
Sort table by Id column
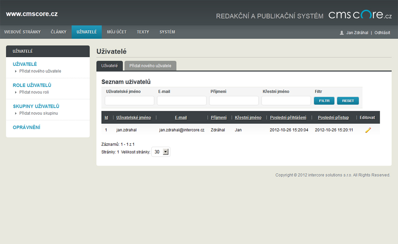[107, 117]
